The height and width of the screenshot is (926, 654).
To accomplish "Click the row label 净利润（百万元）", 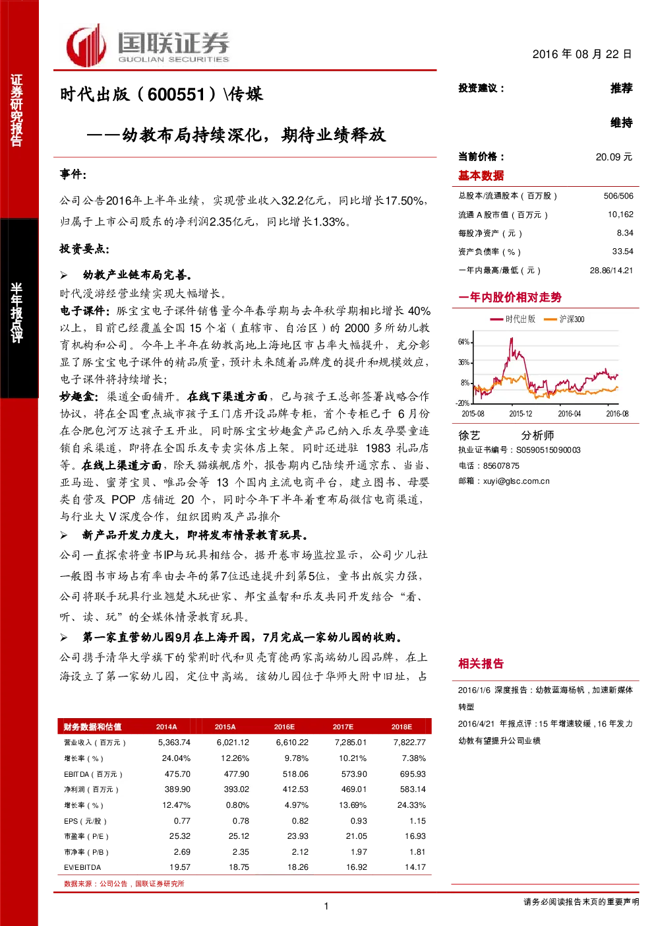I will [x=92, y=789].
